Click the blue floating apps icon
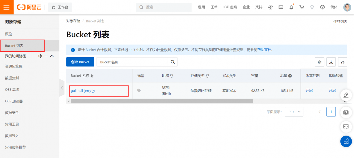The height and width of the screenshot is (158, 354). click(346, 141)
